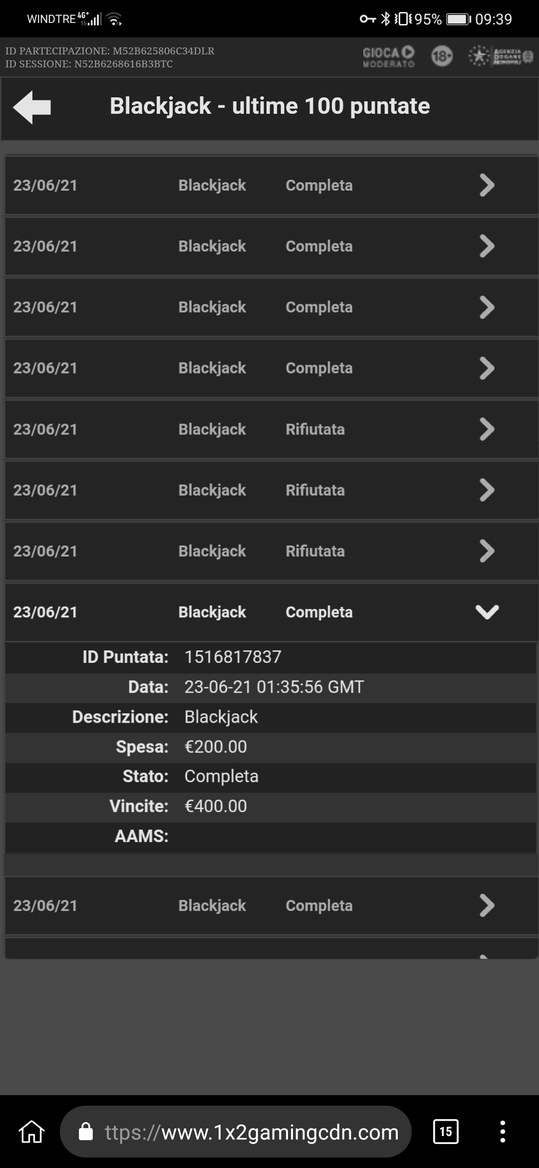539x1168 pixels.
Task: Open the browser three-dot menu
Action: pyautogui.click(x=503, y=1132)
